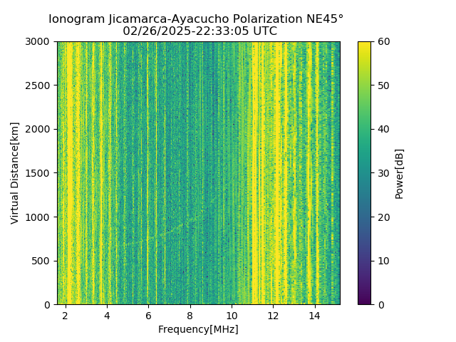Click the 14 MHz x-axis tick label

point(314,316)
